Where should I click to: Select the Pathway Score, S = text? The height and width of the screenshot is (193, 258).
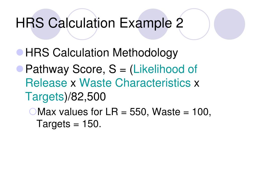(76, 69)
